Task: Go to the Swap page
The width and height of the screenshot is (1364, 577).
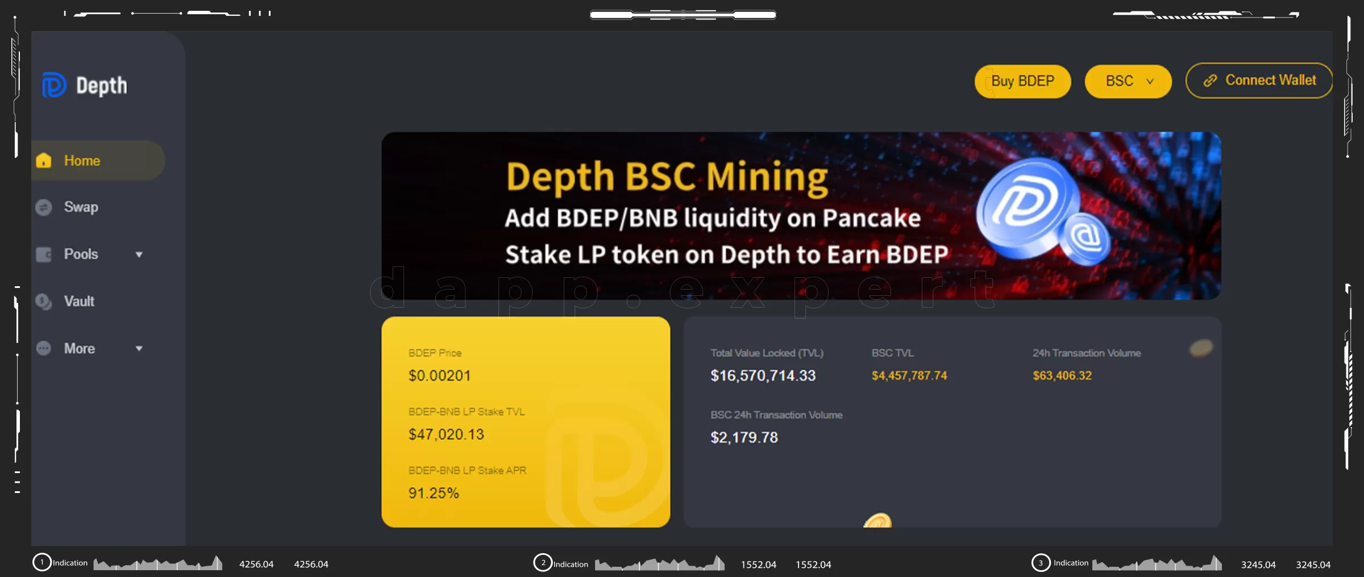Action: (81, 207)
